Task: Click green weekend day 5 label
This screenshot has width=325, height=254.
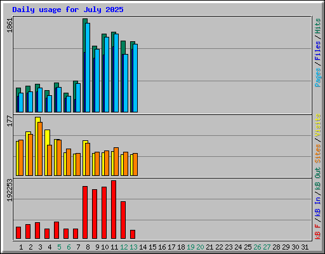Action: pyautogui.click(x=59, y=247)
